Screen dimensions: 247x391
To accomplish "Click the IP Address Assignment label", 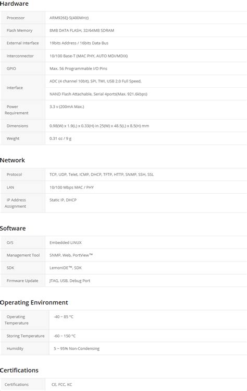I will pos(15,203).
